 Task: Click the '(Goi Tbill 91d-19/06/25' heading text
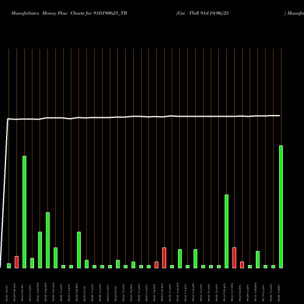click(x=202, y=13)
